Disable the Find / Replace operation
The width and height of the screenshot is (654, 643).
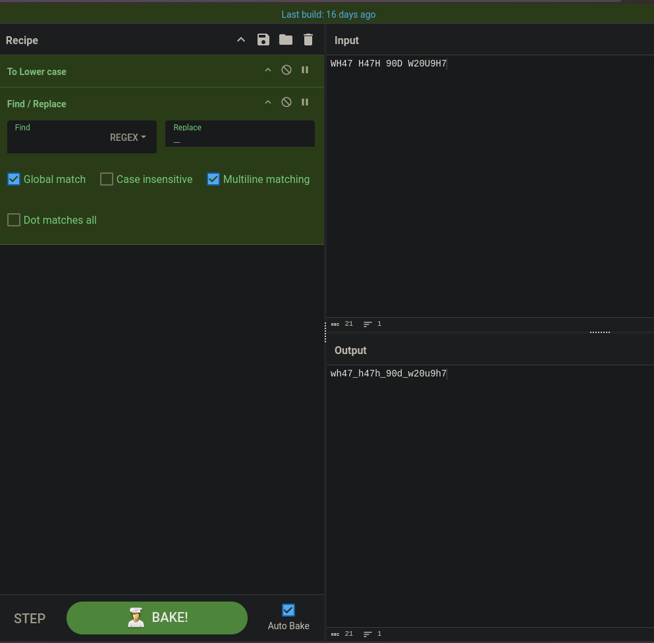tap(286, 102)
